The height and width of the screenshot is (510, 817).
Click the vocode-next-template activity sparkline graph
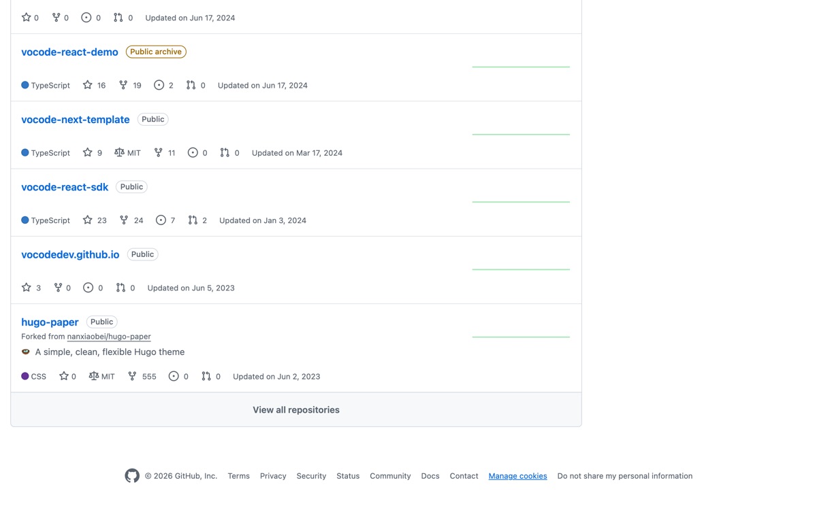pyautogui.click(x=521, y=134)
